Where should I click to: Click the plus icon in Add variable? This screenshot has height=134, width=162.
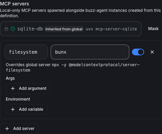click(13, 109)
